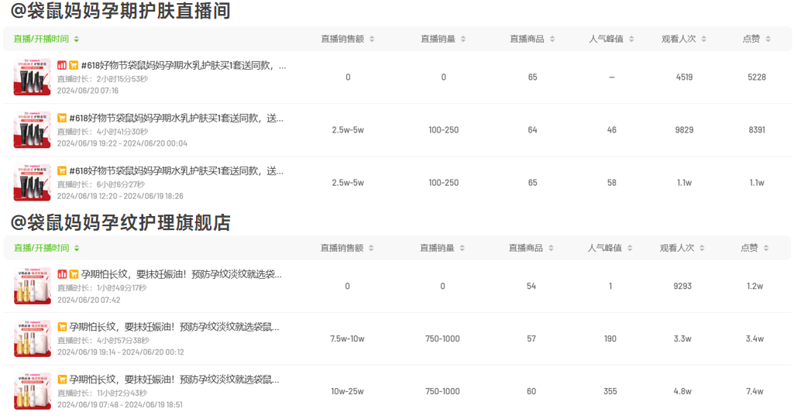794x419 pixels.
Task: Select the 5228 likes cell
Action: (757, 77)
